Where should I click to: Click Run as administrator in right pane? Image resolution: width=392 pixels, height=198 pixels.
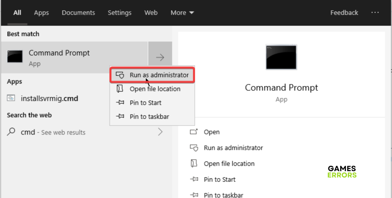233,148
